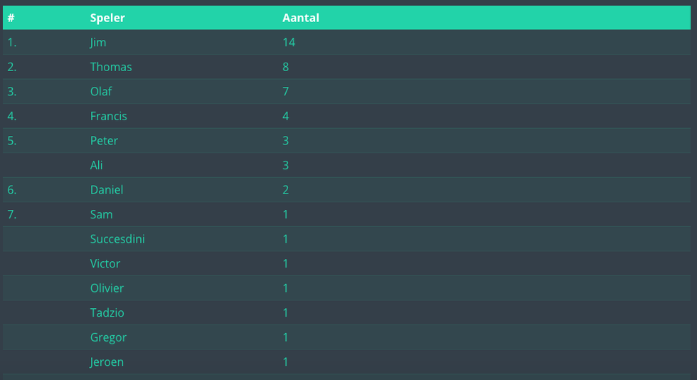Image resolution: width=697 pixels, height=380 pixels.
Task: Click on player Victor
Action: [105, 263]
